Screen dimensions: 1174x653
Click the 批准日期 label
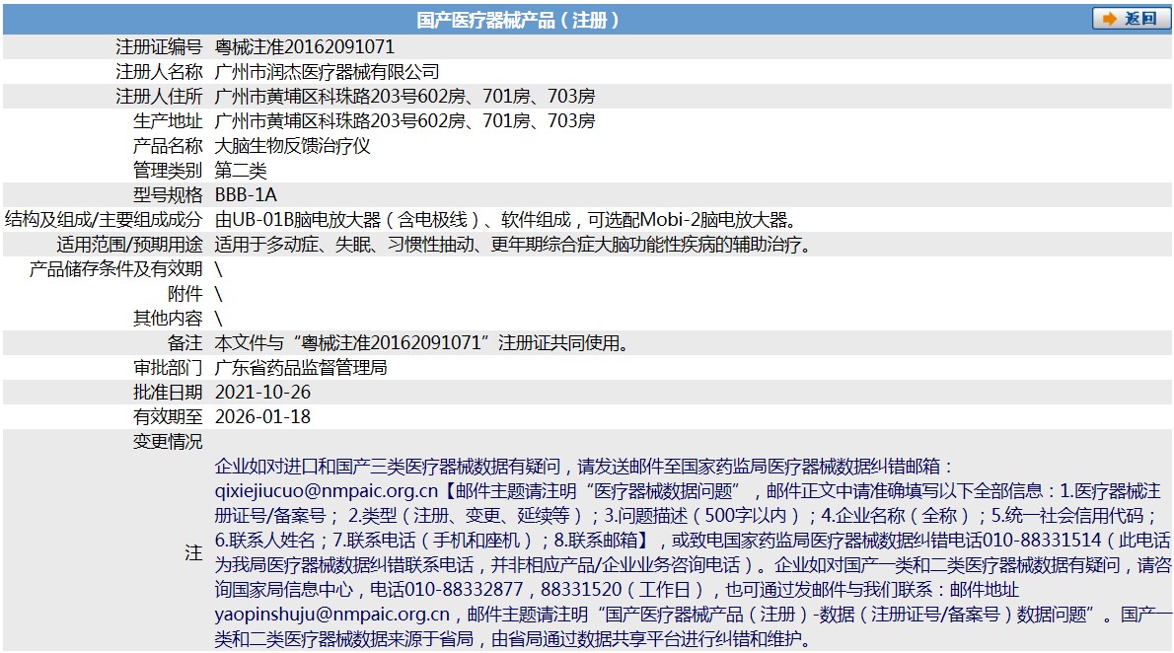(x=168, y=393)
